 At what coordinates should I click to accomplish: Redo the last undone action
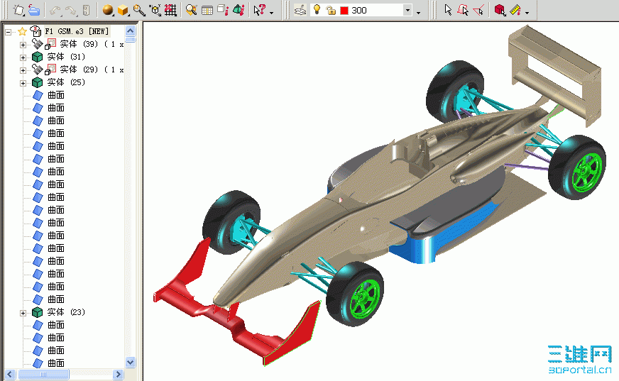click(x=71, y=10)
